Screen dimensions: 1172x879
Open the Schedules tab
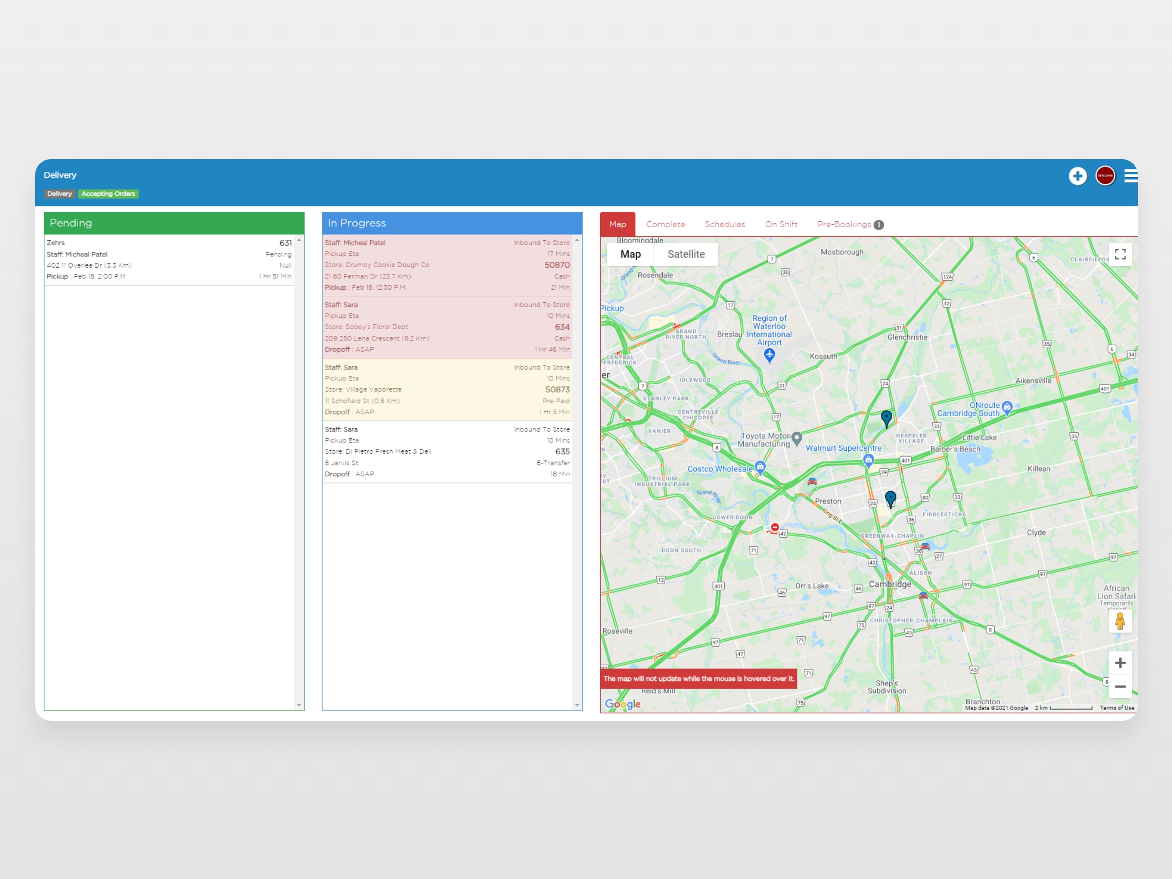tap(724, 224)
